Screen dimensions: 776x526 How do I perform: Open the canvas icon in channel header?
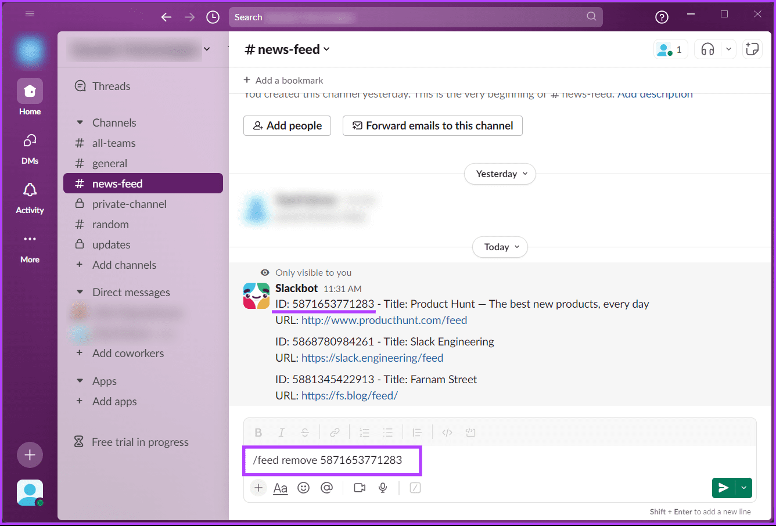[x=752, y=49]
